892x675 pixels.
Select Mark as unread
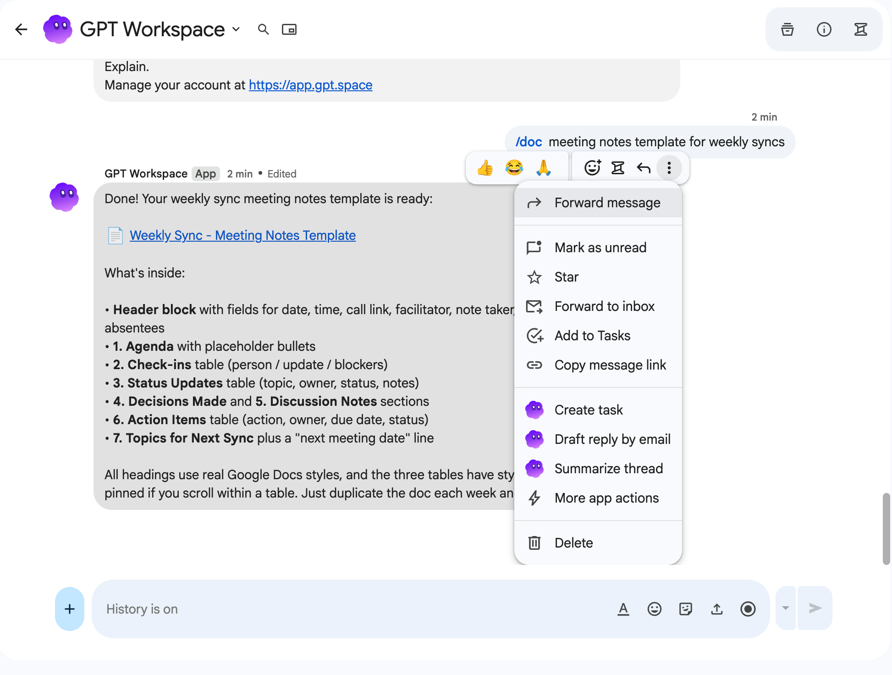tap(598, 248)
